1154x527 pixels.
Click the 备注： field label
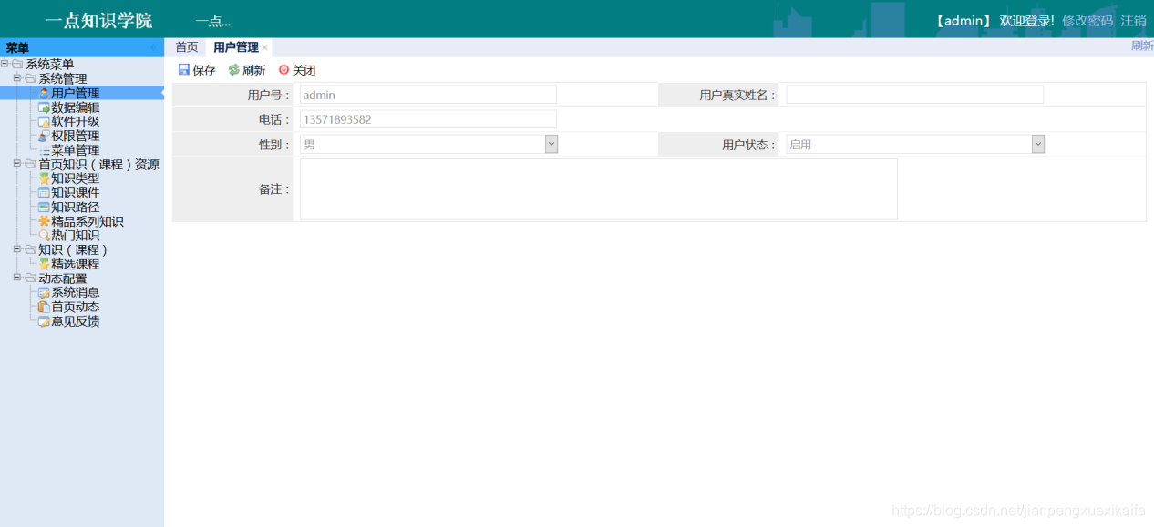(x=274, y=189)
